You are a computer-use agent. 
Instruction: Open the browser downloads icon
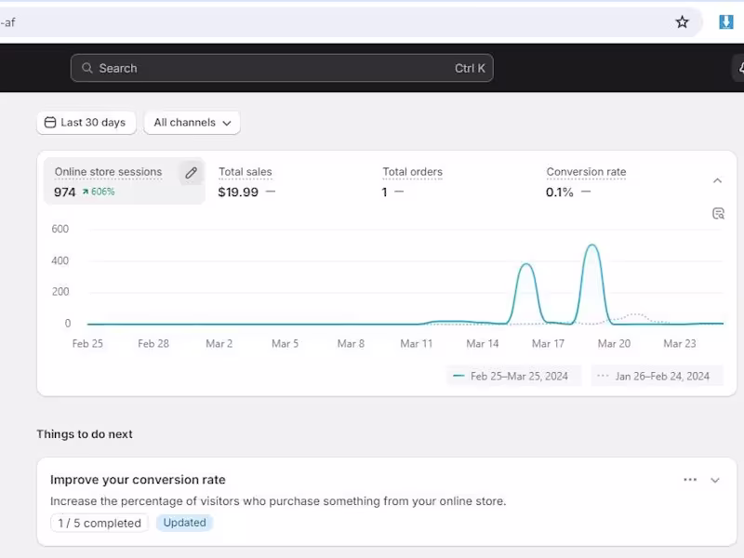[726, 22]
